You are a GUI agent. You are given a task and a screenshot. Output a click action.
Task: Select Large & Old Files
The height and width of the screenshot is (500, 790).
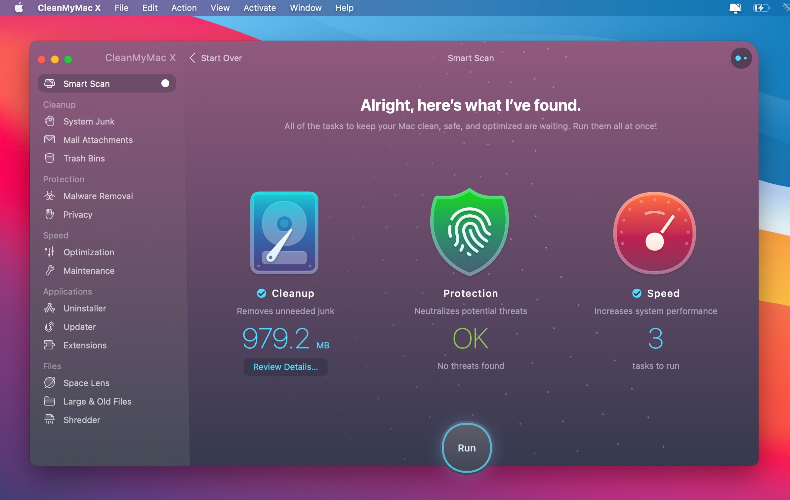coord(98,401)
